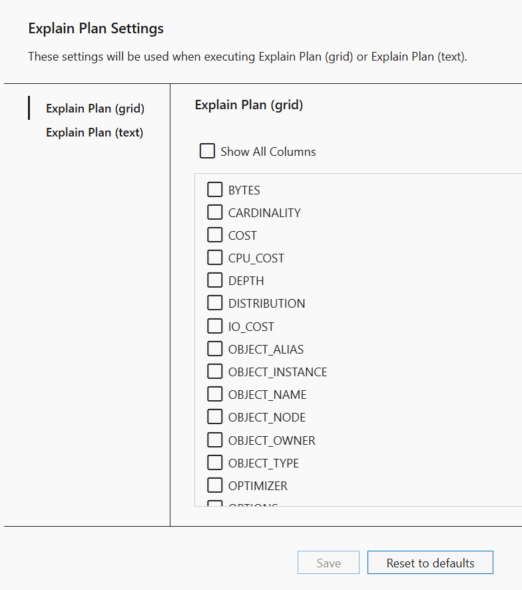Click the Reset to defaults button
522x590 pixels.
[x=430, y=562]
